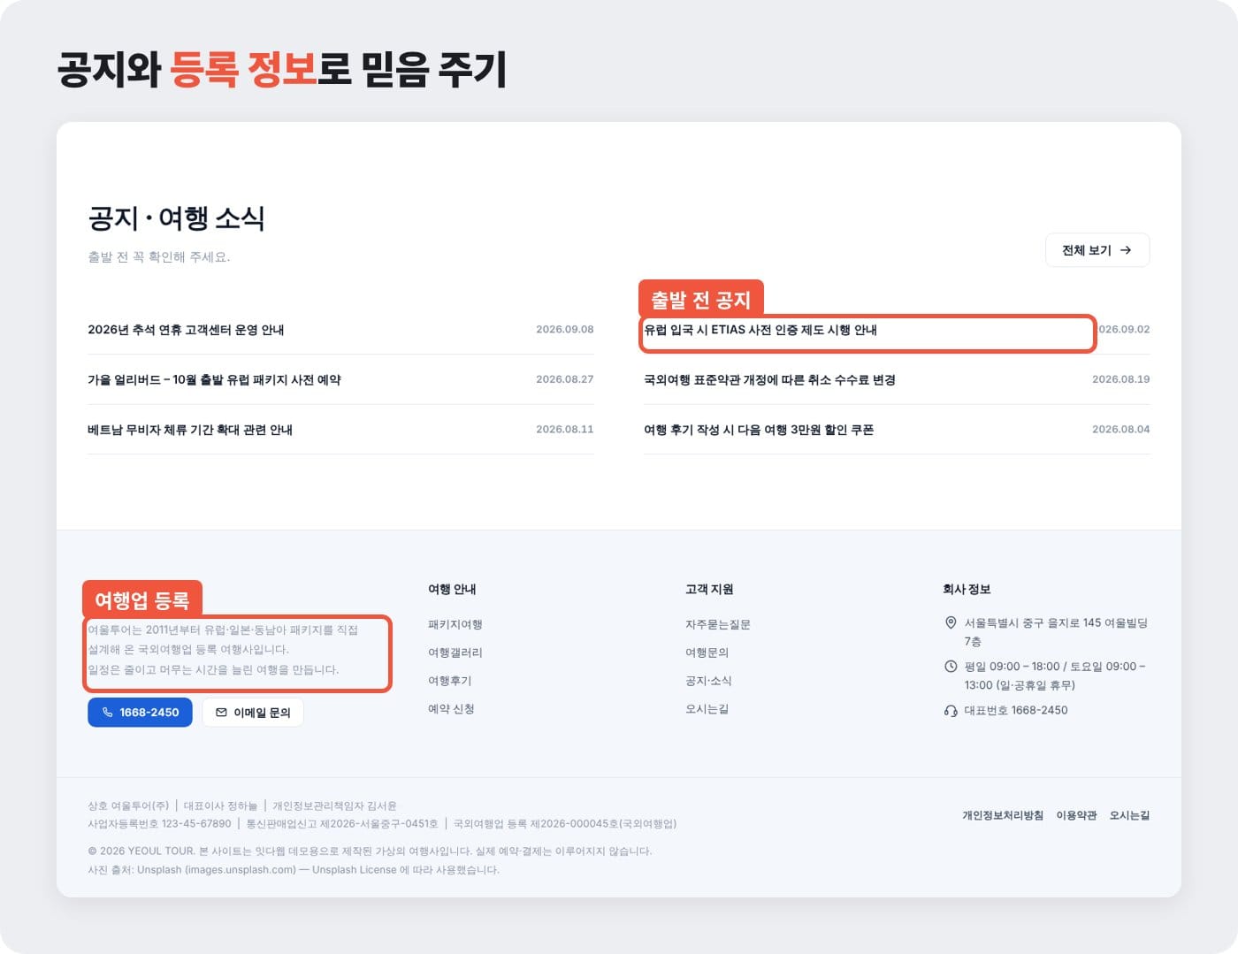Click 개인정보관리책임자 김서윤 text
The height and width of the screenshot is (954, 1238).
coord(334,805)
